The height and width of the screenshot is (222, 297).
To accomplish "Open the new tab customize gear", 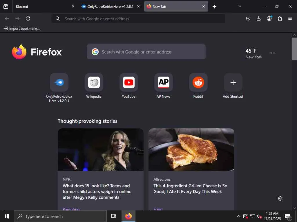I will (280, 199).
